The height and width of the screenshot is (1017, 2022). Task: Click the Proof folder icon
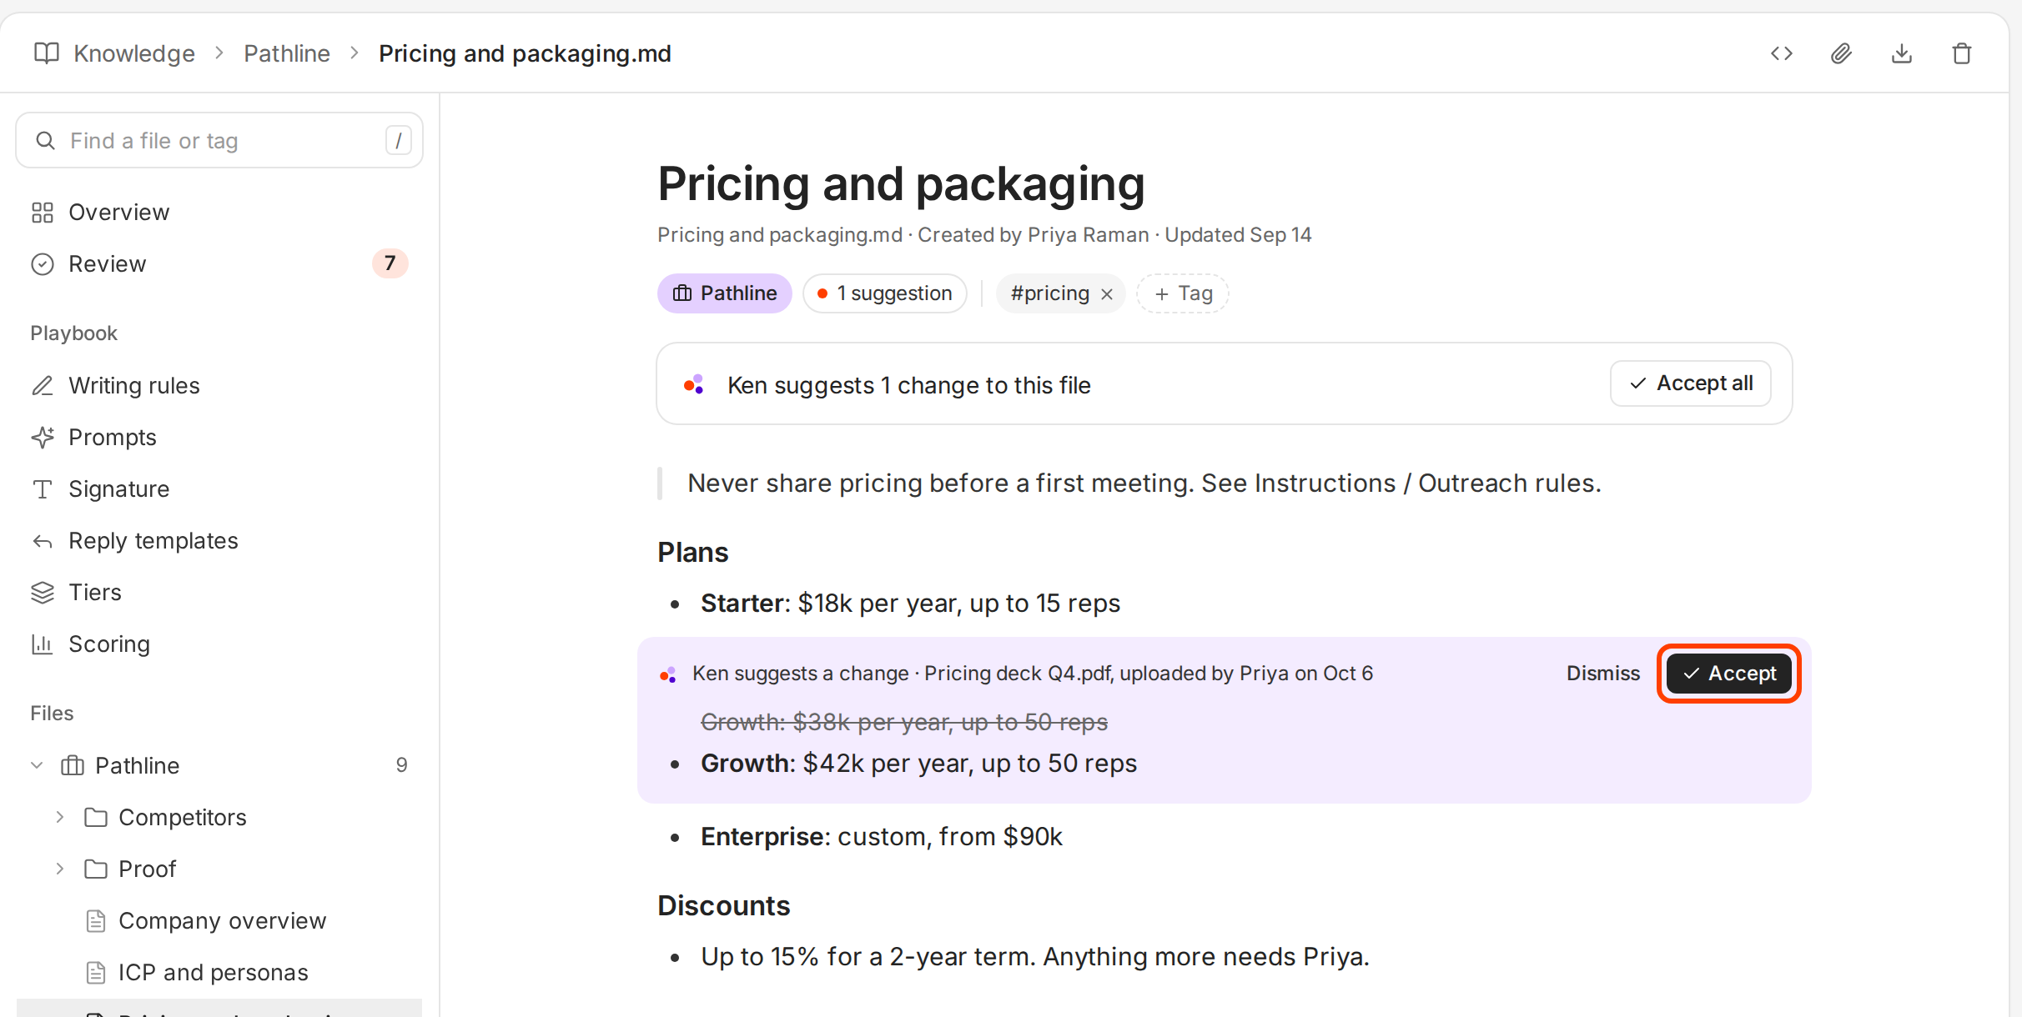[96, 869]
